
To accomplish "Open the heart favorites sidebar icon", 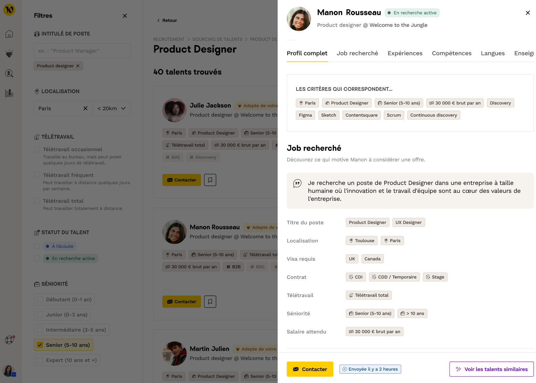I will pos(9,54).
